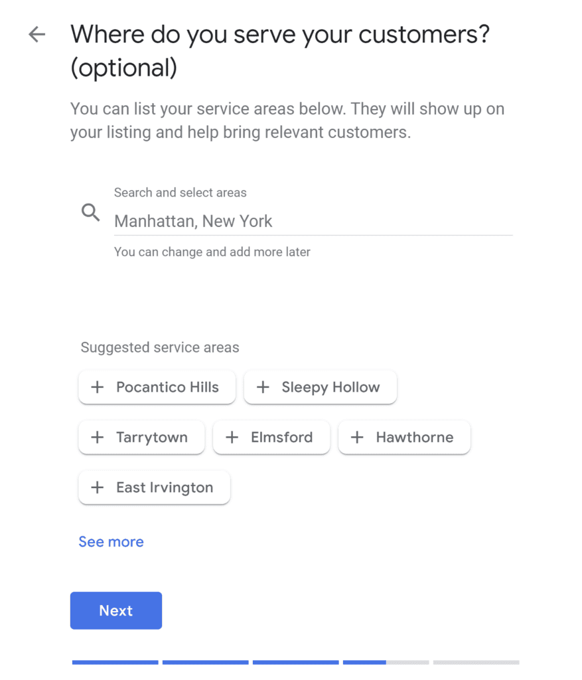This screenshot has height=680, width=582.
Task: Click the magnifying glass search icon
Action: tap(90, 212)
